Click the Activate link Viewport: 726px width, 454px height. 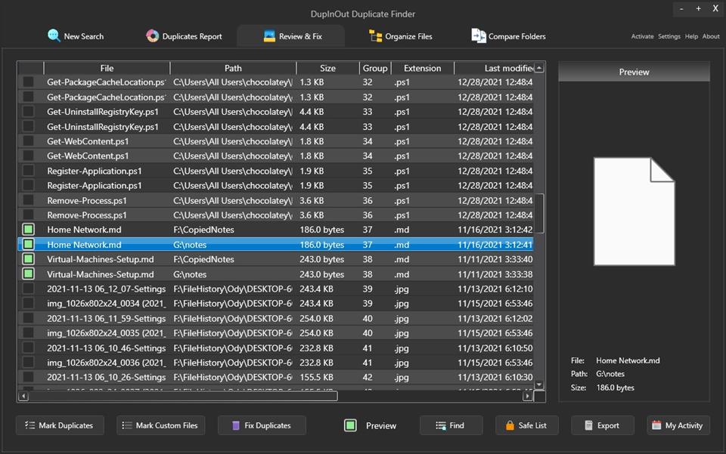point(642,36)
